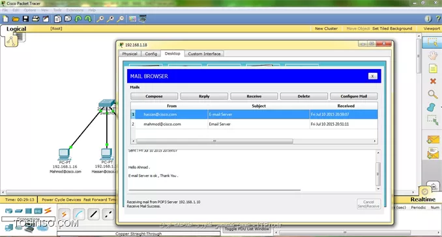Viewport: 442px width, 237px height.
Task: Open the Activity Wizard icon
Action: pyautogui.click(x=46, y=19)
